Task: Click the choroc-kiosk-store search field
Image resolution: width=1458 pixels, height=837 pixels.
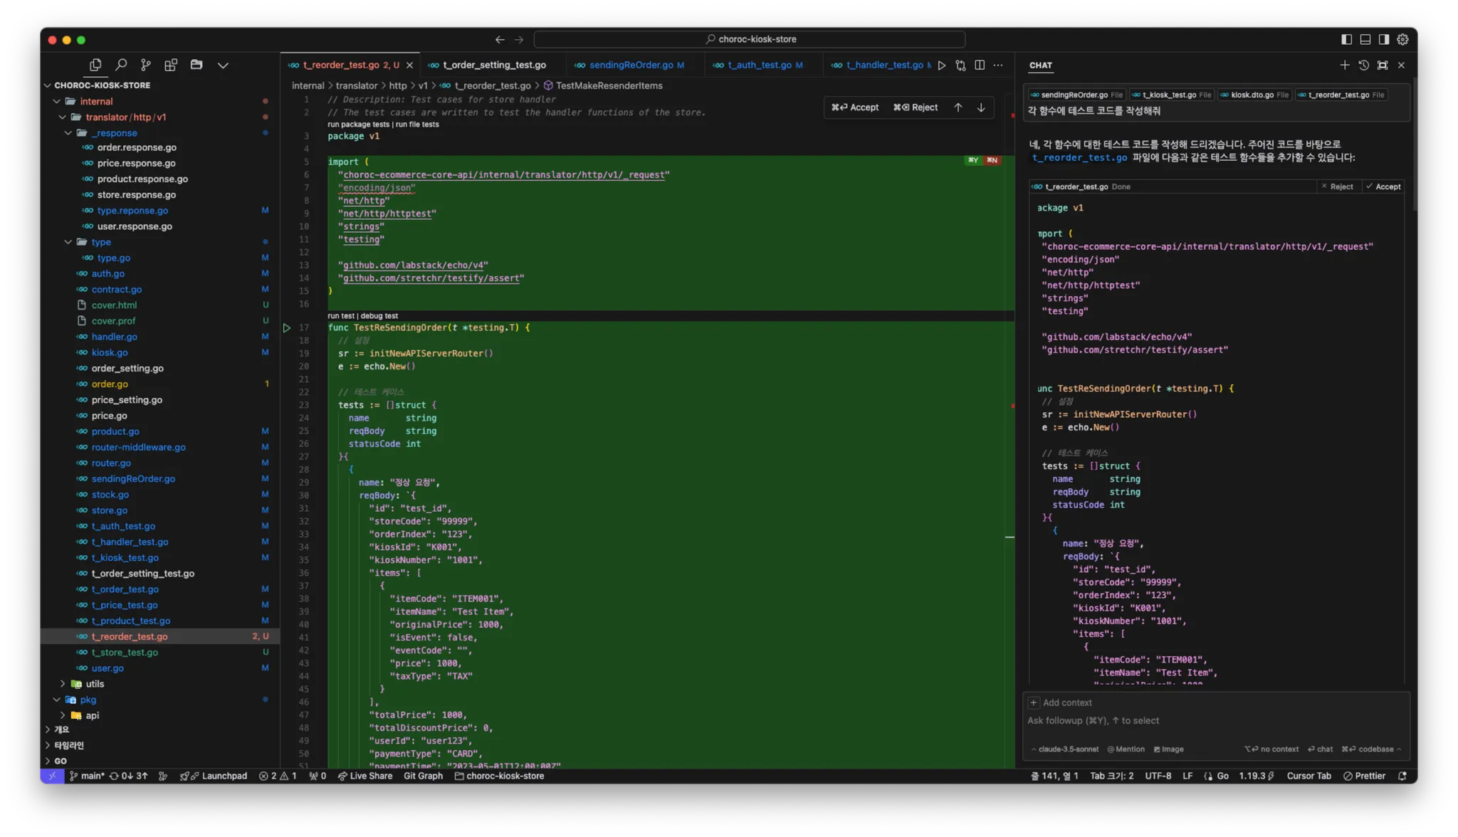Action: click(x=750, y=39)
